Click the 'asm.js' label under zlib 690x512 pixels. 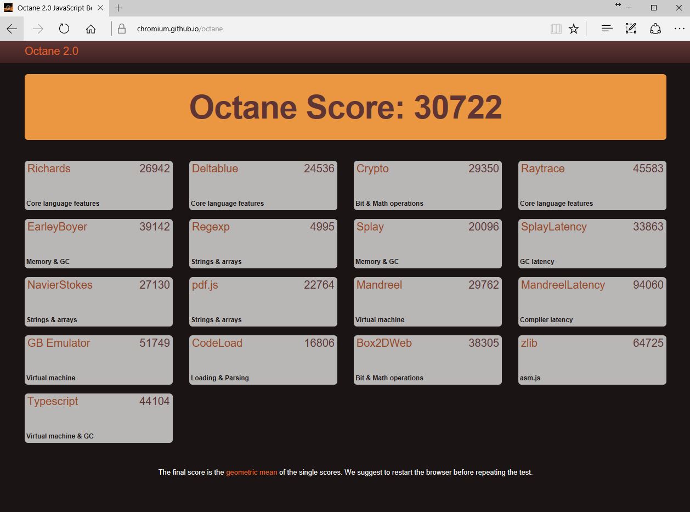click(530, 378)
